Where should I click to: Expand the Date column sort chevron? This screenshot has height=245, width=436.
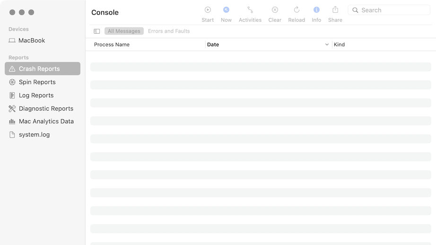327,44
